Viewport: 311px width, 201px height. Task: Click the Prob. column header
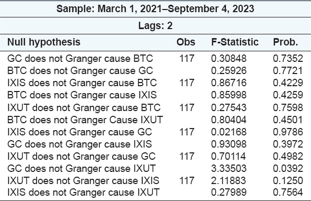tap(286, 42)
